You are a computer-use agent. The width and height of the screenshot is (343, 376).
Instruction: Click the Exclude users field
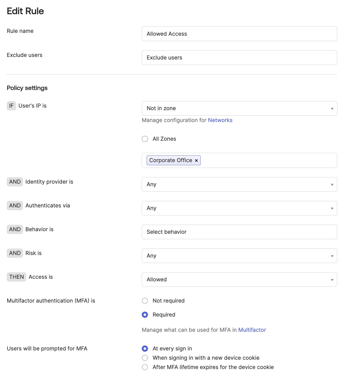[239, 58]
